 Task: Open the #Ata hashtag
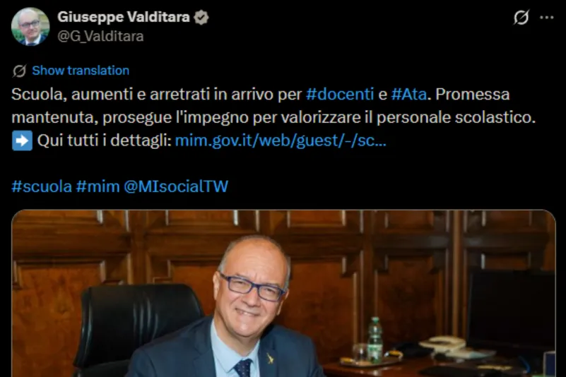click(409, 94)
